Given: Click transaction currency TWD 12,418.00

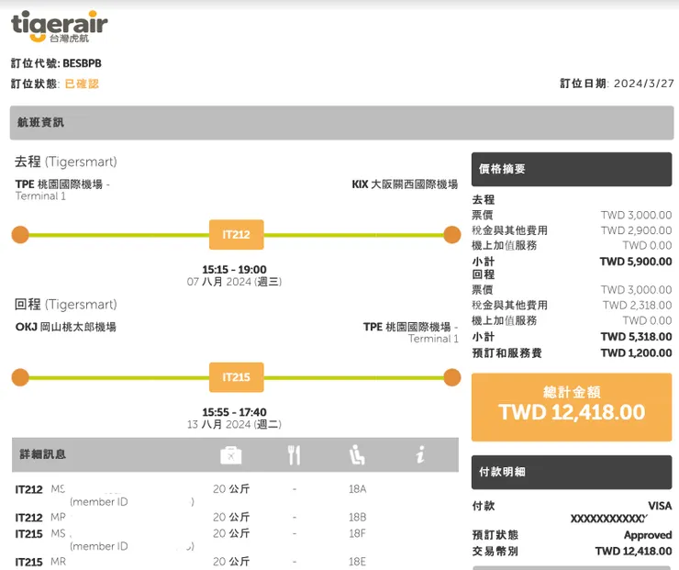Looking at the screenshot, I should tap(633, 552).
